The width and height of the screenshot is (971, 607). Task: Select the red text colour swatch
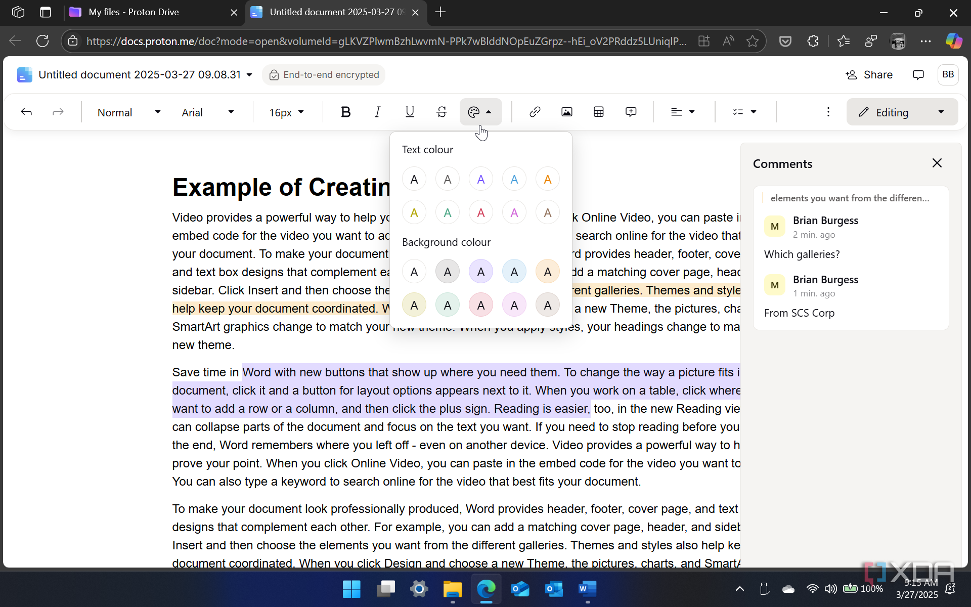(481, 213)
